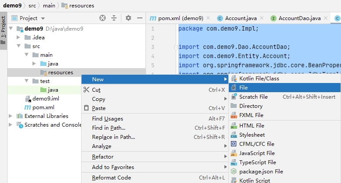The width and height of the screenshot is (341, 183).
Task: Open the pom.xml (demo9) editor tab
Action: (x=176, y=18)
